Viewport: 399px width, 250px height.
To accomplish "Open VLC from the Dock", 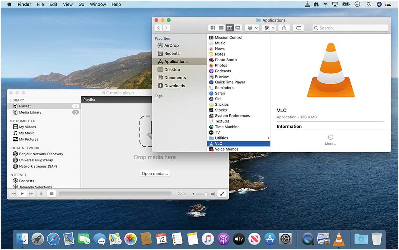I will pos(339,239).
